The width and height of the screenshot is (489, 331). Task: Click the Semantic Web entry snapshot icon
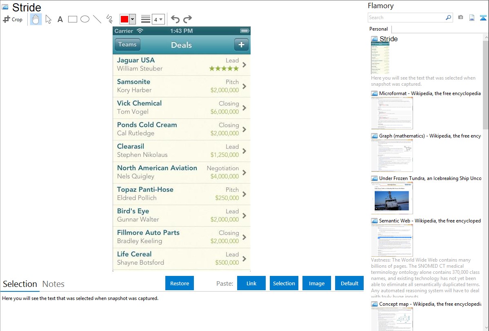coord(374,220)
